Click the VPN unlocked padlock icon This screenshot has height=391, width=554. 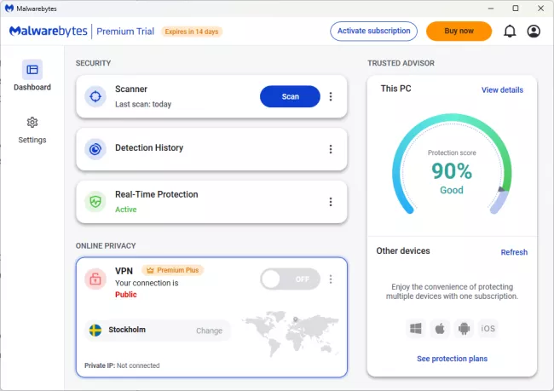coord(95,279)
